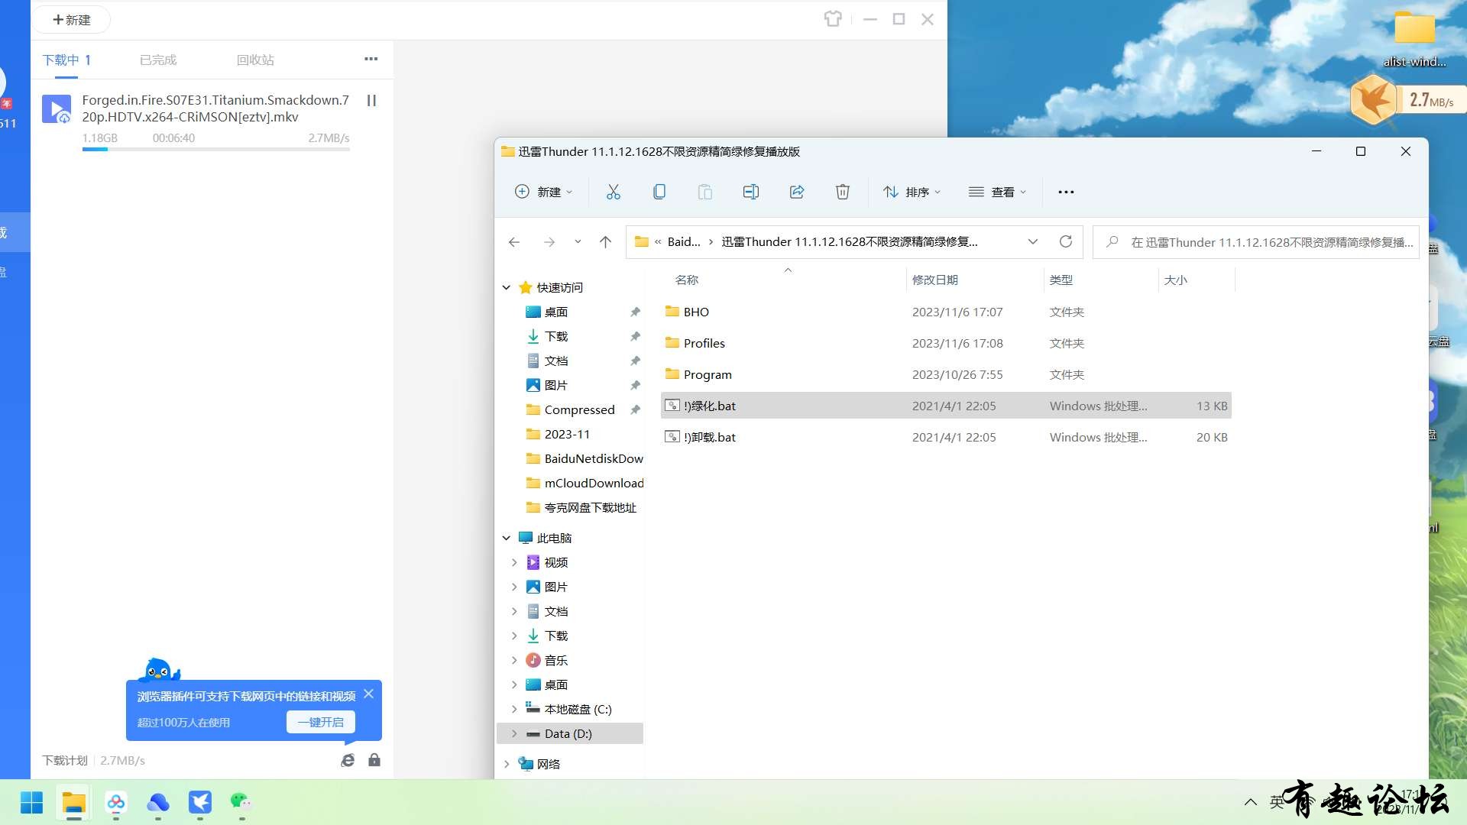Show hidden system tray icons
This screenshot has width=1467, height=825.
click(1251, 802)
